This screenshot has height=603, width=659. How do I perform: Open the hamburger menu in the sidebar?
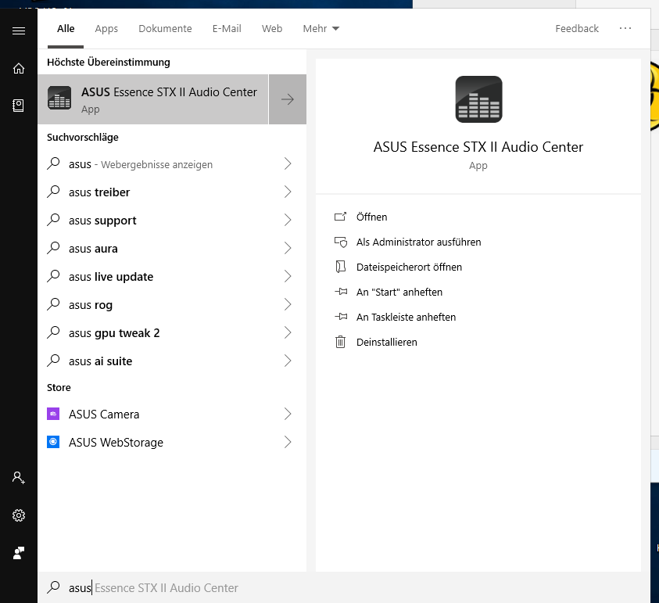(19, 31)
